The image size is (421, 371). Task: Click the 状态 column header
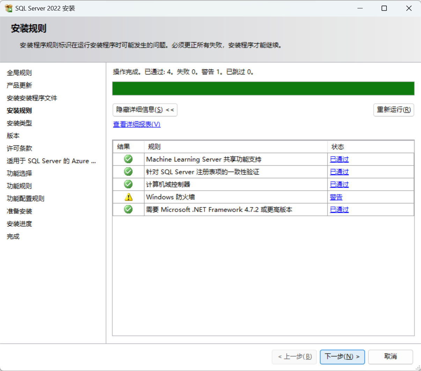pyautogui.click(x=371, y=147)
